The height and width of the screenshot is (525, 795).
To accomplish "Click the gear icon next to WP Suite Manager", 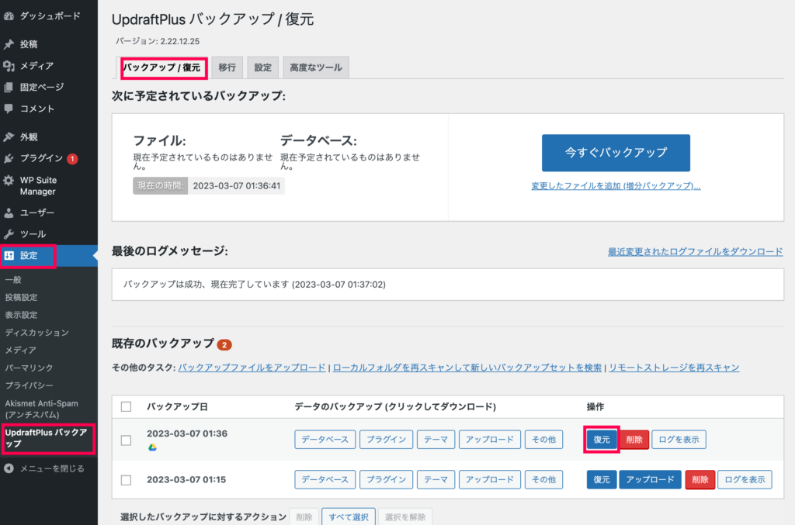I will tap(9, 180).
